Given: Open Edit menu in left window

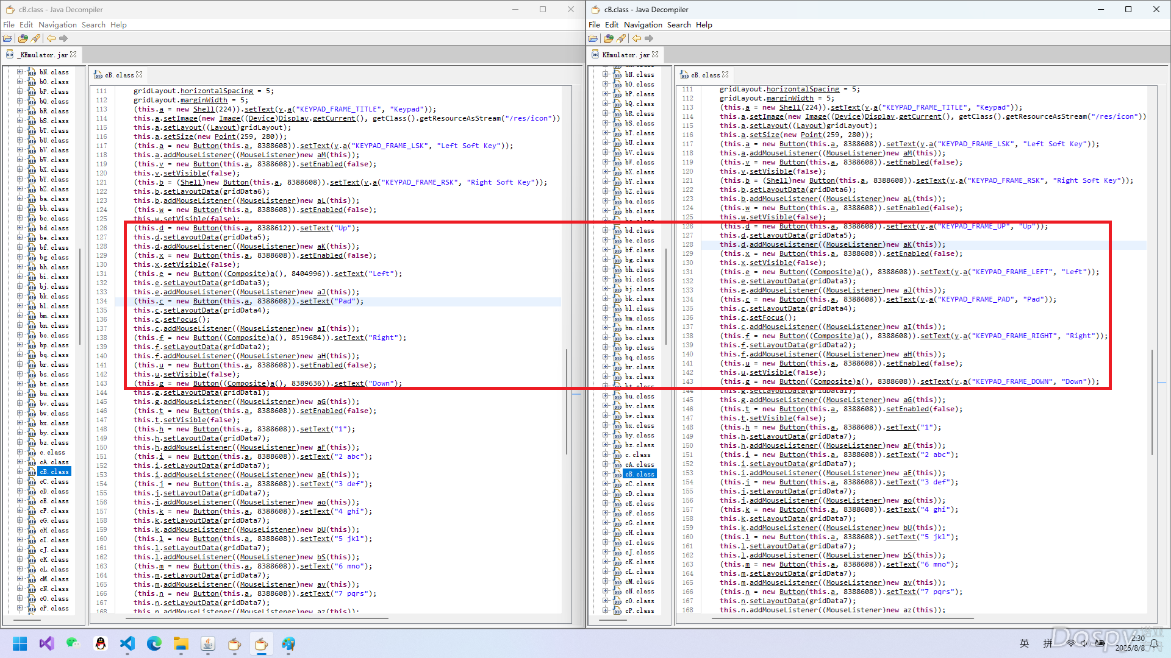Looking at the screenshot, I should click(x=26, y=24).
